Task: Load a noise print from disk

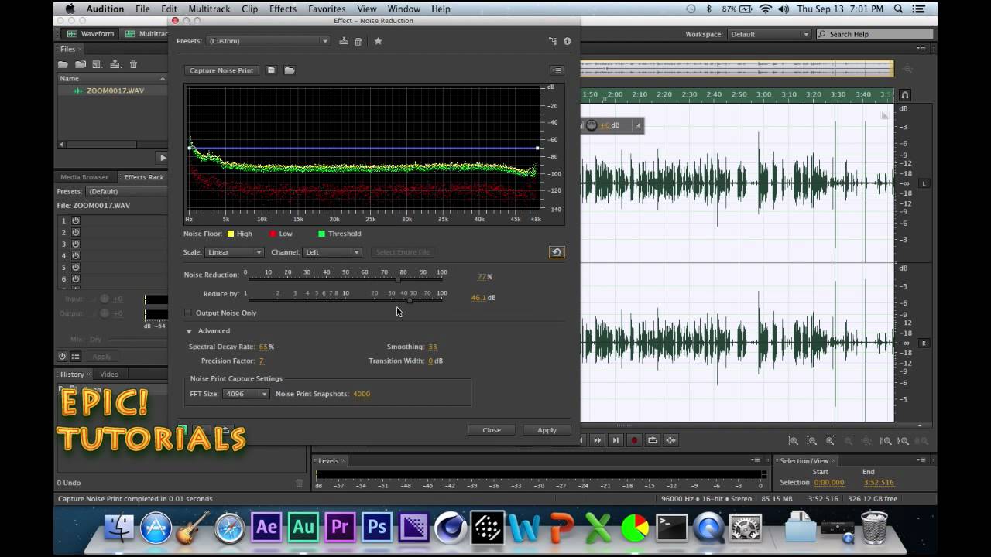Action: pyautogui.click(x=290, y=70)
